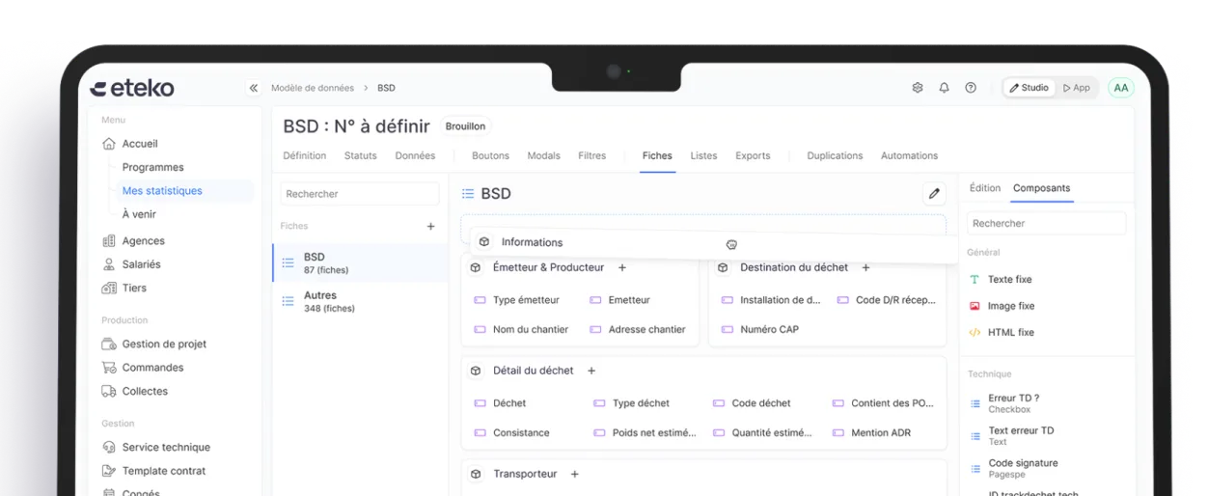
Task: Select the Mention ADR field
Action: (871, 433)
